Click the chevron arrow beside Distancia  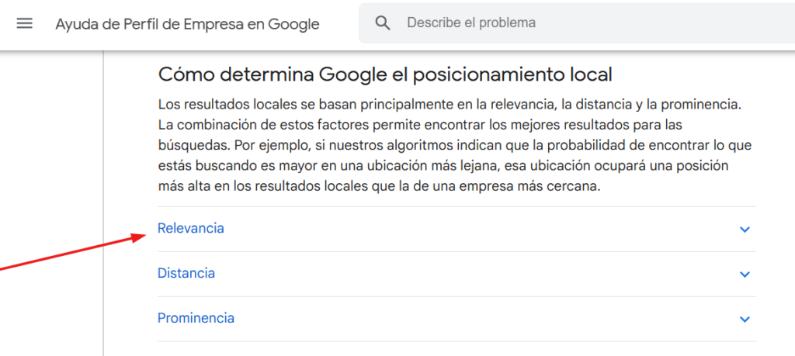coord(745,275)
